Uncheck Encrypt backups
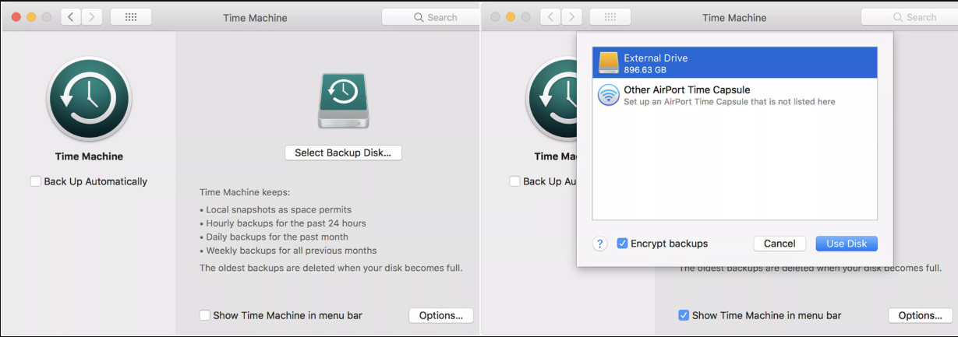The width and height of the screenshot is (958, 337). (x=622, y=244)
